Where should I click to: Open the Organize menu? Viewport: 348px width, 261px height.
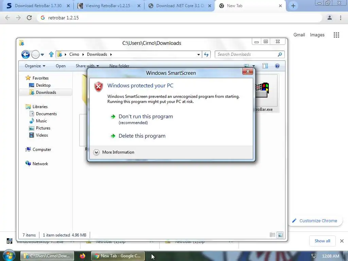pyautogui.click(x=35, y=66)
